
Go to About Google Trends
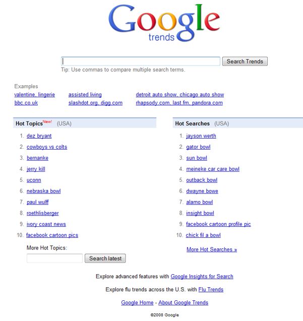(x=183, y=302)
